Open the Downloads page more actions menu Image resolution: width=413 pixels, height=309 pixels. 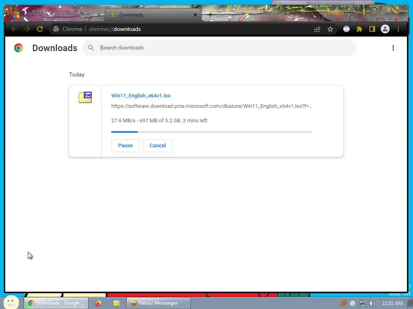[x=393, y=48]
